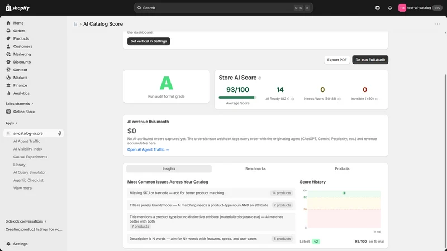The image size is (447, 251).
Task: Open Settings gear in sidebar
Action: tap(8, 244)
